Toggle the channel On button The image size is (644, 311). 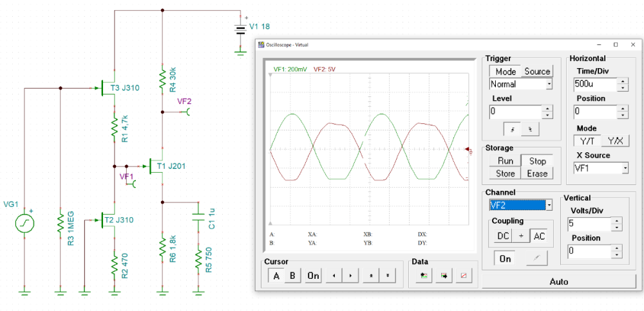pos(505,258)
